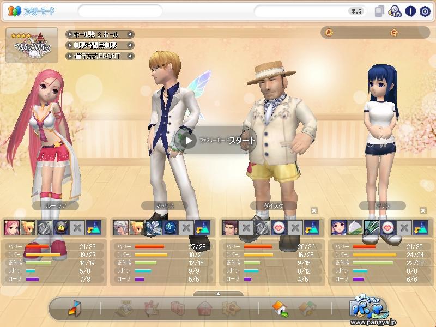Screen dimensions: 436x327
Task: Click ルーシア's blonde caddie icon
Action: click(x=28, y=228)
